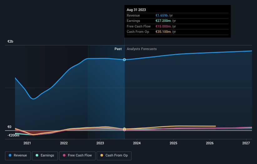The width and height of the screenshot is (257, 164).
Task: Click the Analysts Forecasts label
Action: click(x=141, y=49)
